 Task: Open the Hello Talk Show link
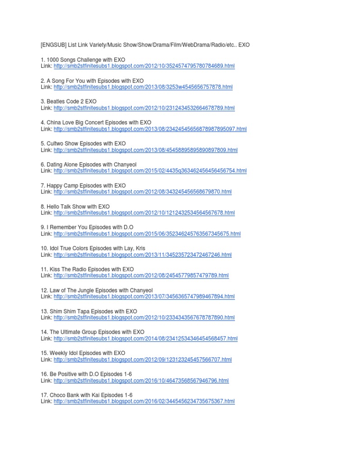(144, 213)
